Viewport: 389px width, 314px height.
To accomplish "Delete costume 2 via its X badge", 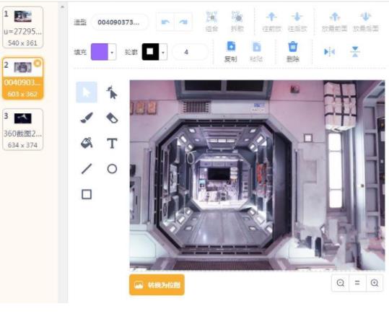I will pos(38,64).
